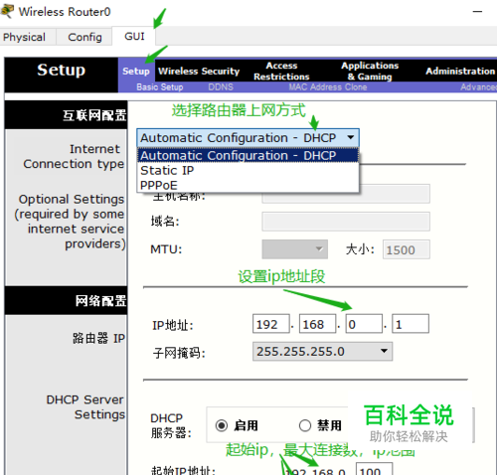Edit third IP octet field 0

pos(364,324)
